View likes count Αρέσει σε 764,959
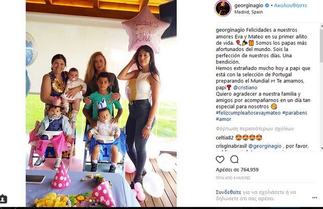The height and width of the screenshot is (209, 323). point(237,169)
